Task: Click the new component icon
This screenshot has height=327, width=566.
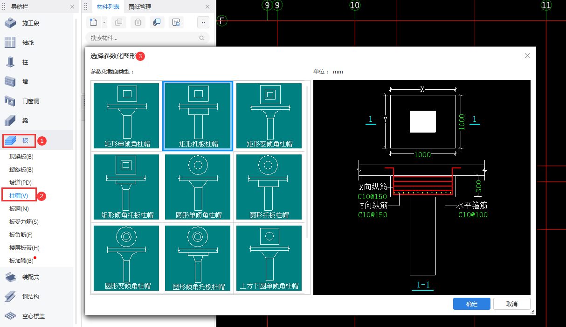Action: coord(94,22)
